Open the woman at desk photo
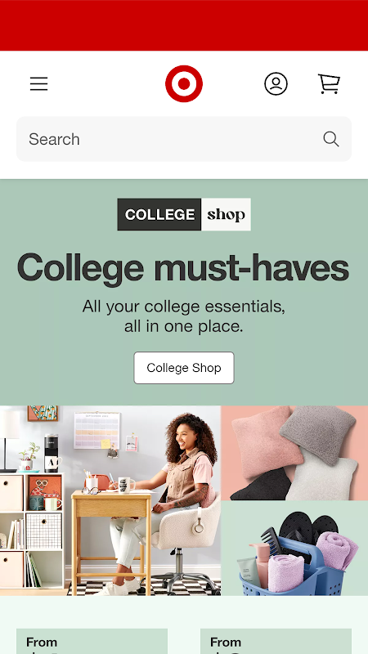Image resolution: width=368 pixels, height=654 pixels. (110, 500)
